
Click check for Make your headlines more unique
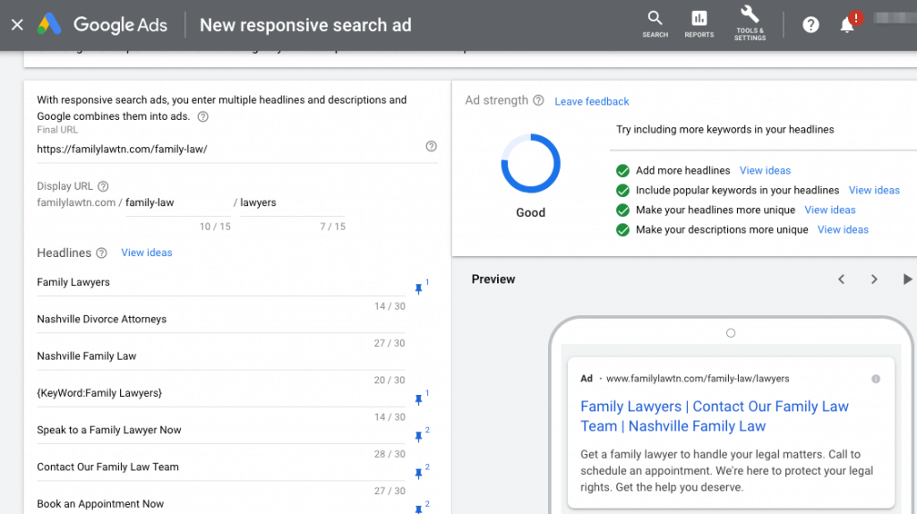(x=623, y=210)
